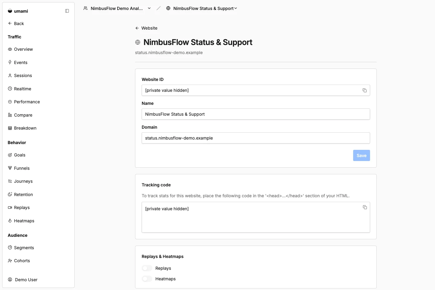Click the status.nimbusflow-demo.example subtitle text
This screenshot has height=290, width=435.
coord(169,53)
